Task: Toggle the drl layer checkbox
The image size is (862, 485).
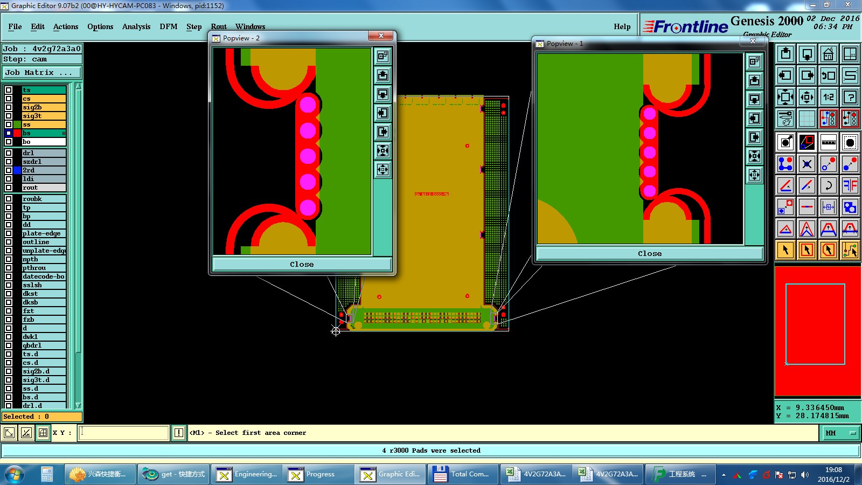Action: [9, 153]
